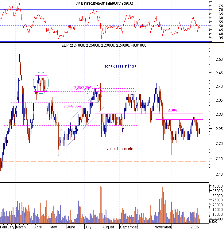The image size is (224, 229).
Task: Click the 2.40 price axis value
Action: (x=219, y=87)
